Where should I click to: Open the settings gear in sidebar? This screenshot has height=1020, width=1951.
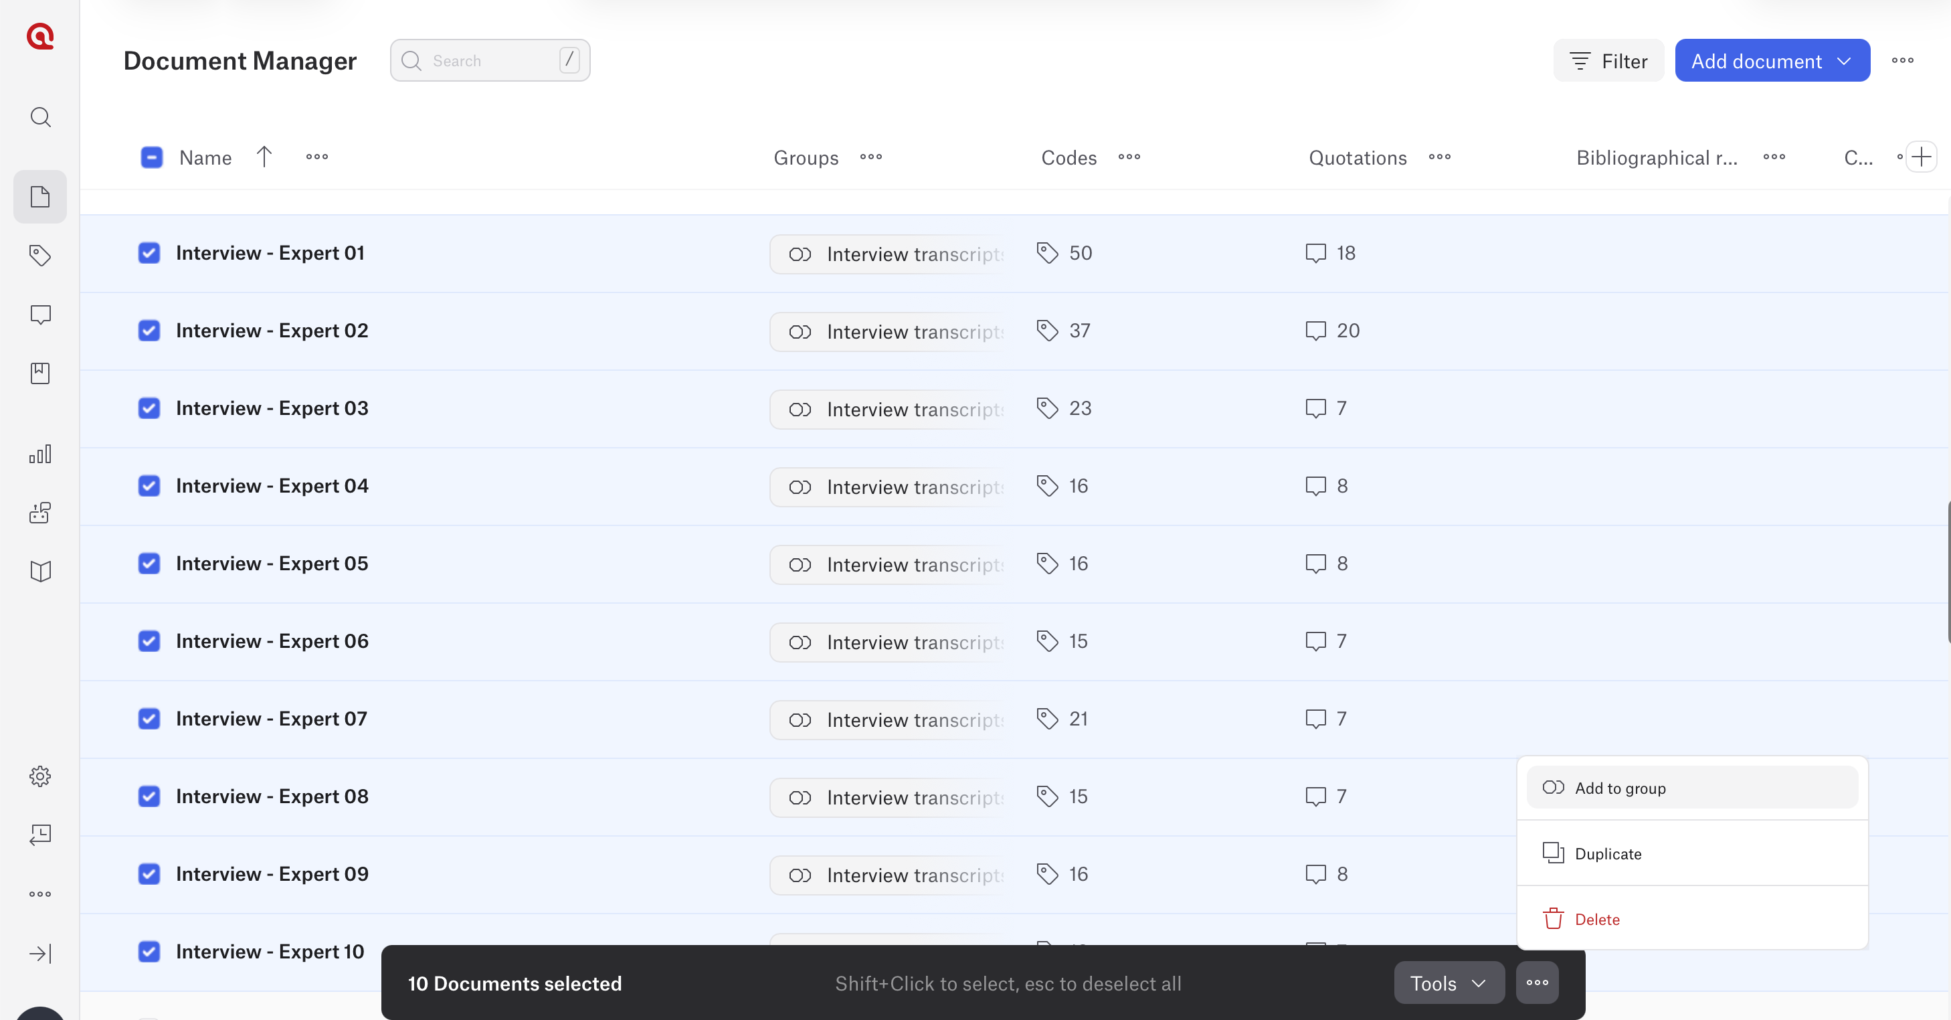(x=40, y=776)
